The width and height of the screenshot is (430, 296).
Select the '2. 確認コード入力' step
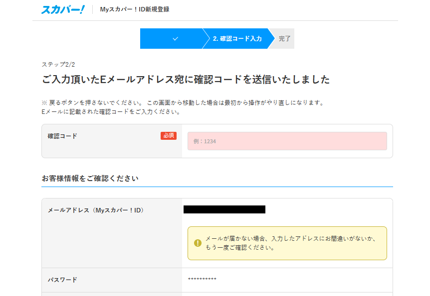tap(237, 39)
